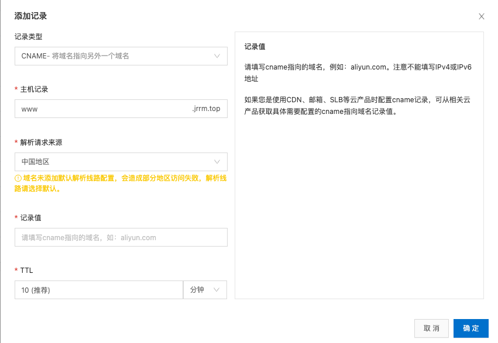Click the orange warning icon before 域名未添加默认解析线路配置
The height and width of the screenshot is (343, 498).
coord(18,178)
